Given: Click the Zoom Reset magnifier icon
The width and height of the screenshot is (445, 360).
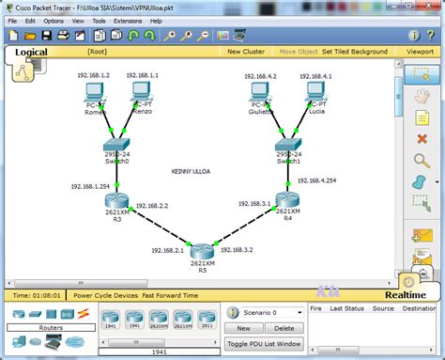Looking at the screenshot, I should (187, 36).
